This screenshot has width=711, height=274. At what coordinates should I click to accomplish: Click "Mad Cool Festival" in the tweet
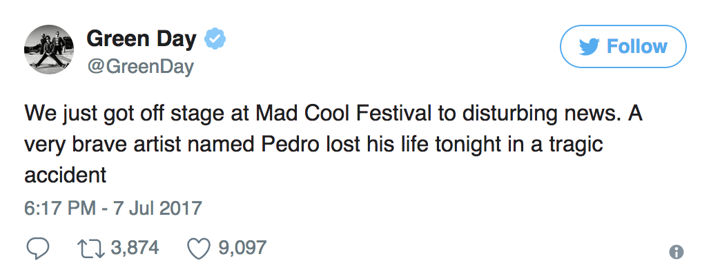(x=344, y=113)
